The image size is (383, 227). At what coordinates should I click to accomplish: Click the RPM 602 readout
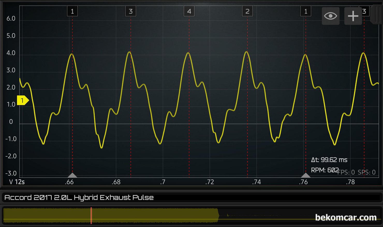325,170
